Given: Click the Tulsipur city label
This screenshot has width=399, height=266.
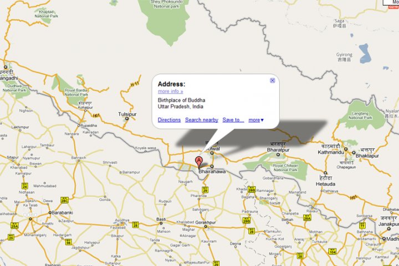Looking at the screenshot, I should click(127, 114).
